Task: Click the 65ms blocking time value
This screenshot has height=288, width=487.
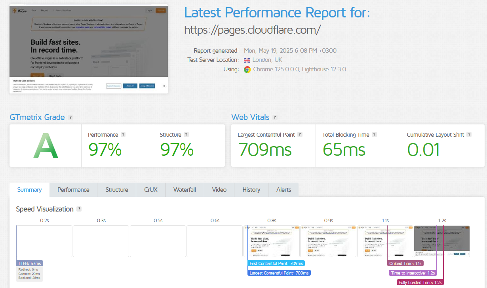Action: (344, 150)
